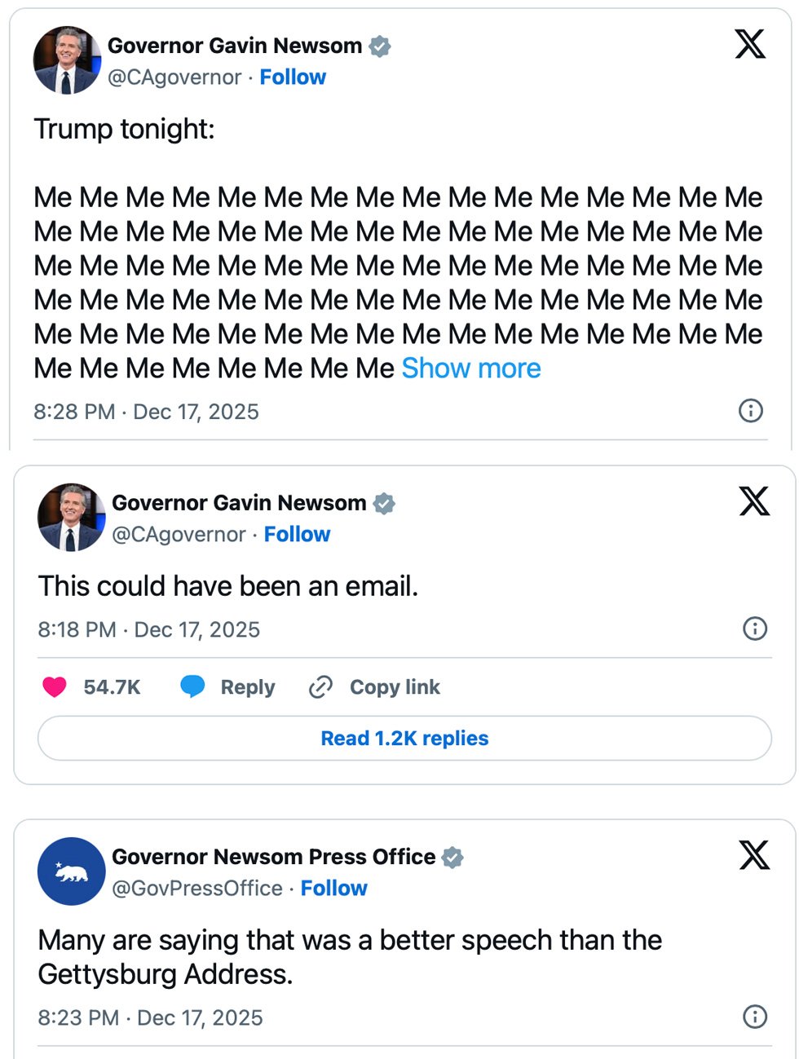799x1059 pixels.
Task: Click the X logo on the email tweet
Action: click(754, 501)
